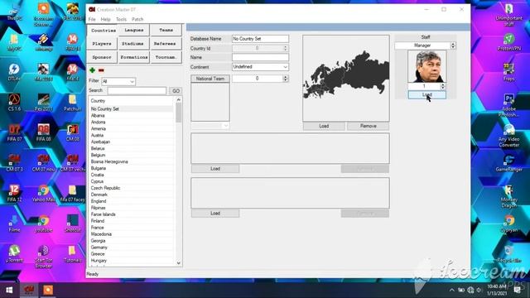Click the red minus remove-country icon
530x298 pixels.
click(101, 70)
